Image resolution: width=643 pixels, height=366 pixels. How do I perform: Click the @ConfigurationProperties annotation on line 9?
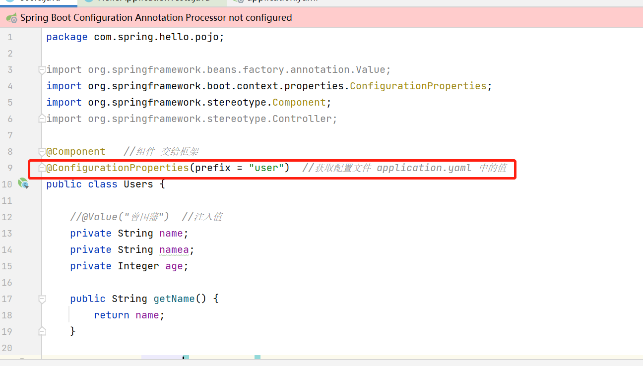(x=118, y=168)
